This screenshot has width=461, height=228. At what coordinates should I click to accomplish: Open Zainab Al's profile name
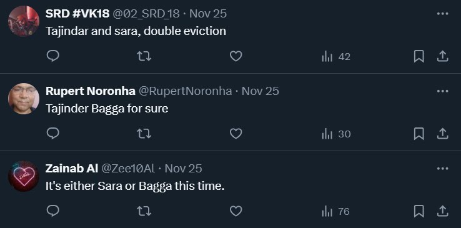72,169
